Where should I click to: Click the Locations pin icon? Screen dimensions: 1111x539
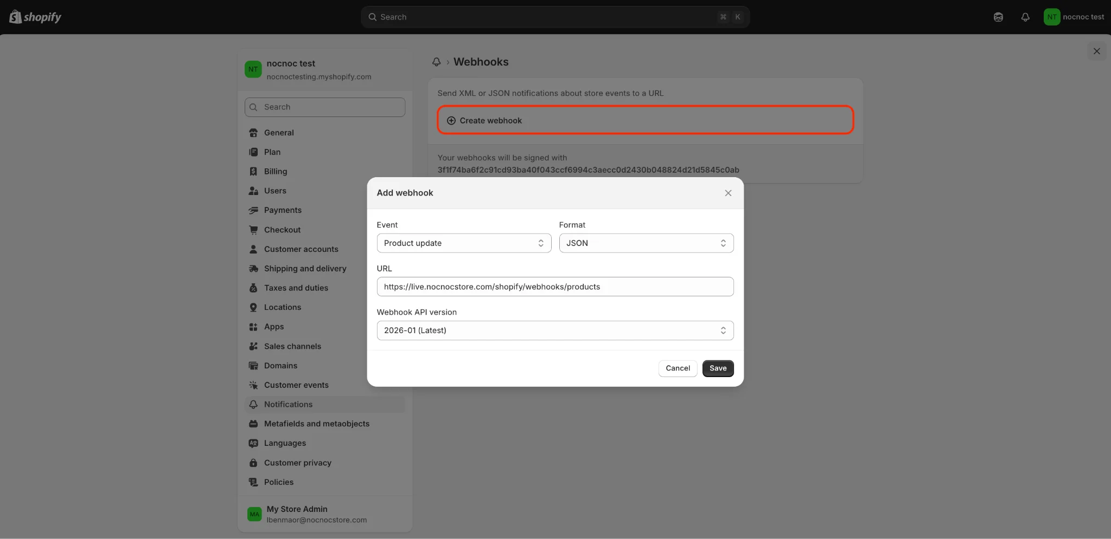[x=253, y=307]
